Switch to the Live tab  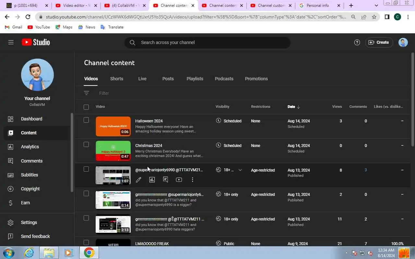pos(142,79)
